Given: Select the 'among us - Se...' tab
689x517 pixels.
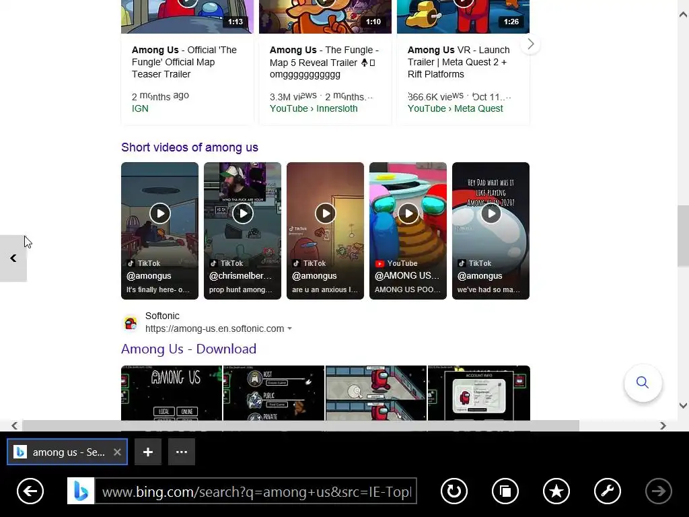Looking at the screenshot, I should coord(67,452).
